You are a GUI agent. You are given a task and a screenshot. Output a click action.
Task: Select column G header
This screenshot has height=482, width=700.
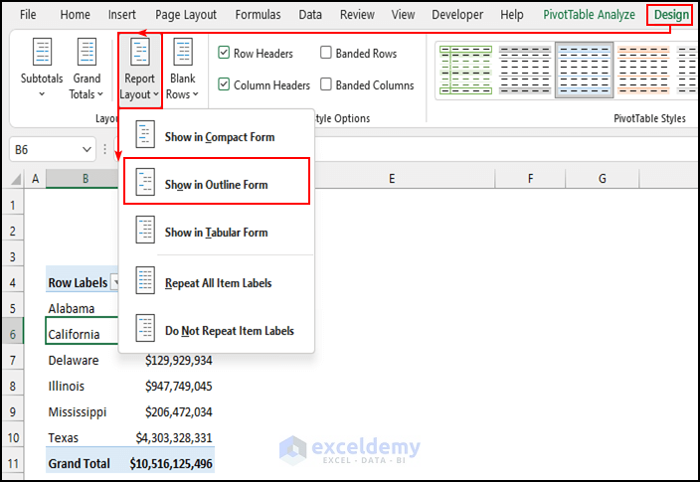(x=603, y=179)
